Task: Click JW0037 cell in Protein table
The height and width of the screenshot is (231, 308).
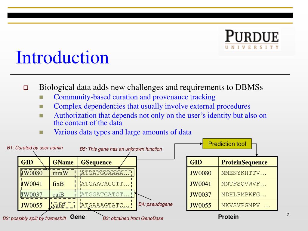Action: [201, 195]
